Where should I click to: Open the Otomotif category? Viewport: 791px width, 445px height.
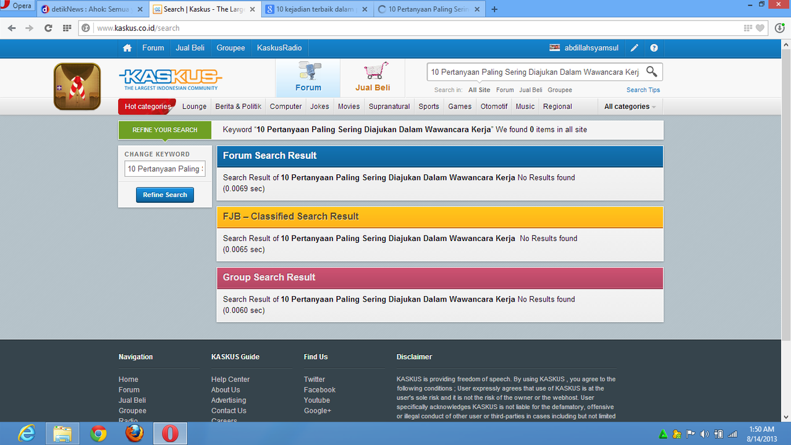tap(494, 106)
